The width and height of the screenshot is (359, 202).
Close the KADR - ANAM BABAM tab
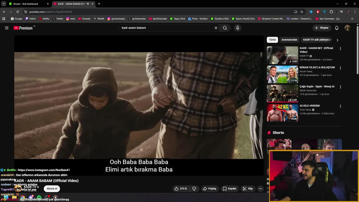click(92, 4)
